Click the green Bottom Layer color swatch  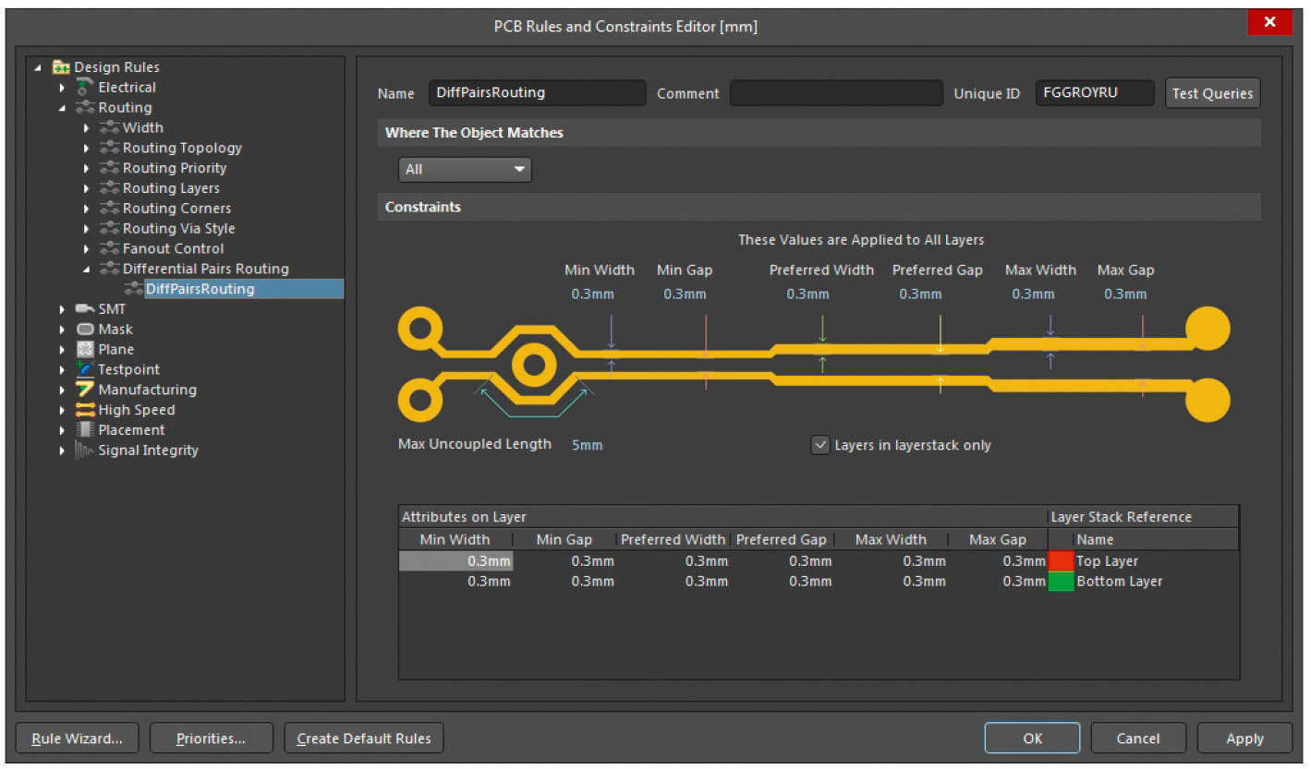pyautogui.click(x=1061, y=582)
